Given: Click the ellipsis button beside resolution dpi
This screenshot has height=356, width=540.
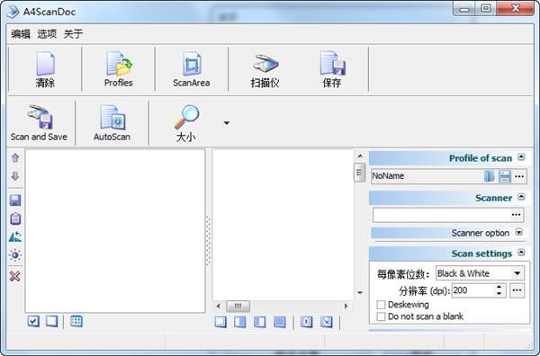Looking at the screenshot, I should click(517, 290).
